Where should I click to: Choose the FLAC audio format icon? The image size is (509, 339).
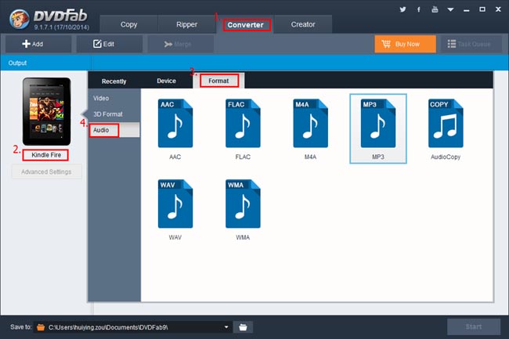click(x=243, y=123)
